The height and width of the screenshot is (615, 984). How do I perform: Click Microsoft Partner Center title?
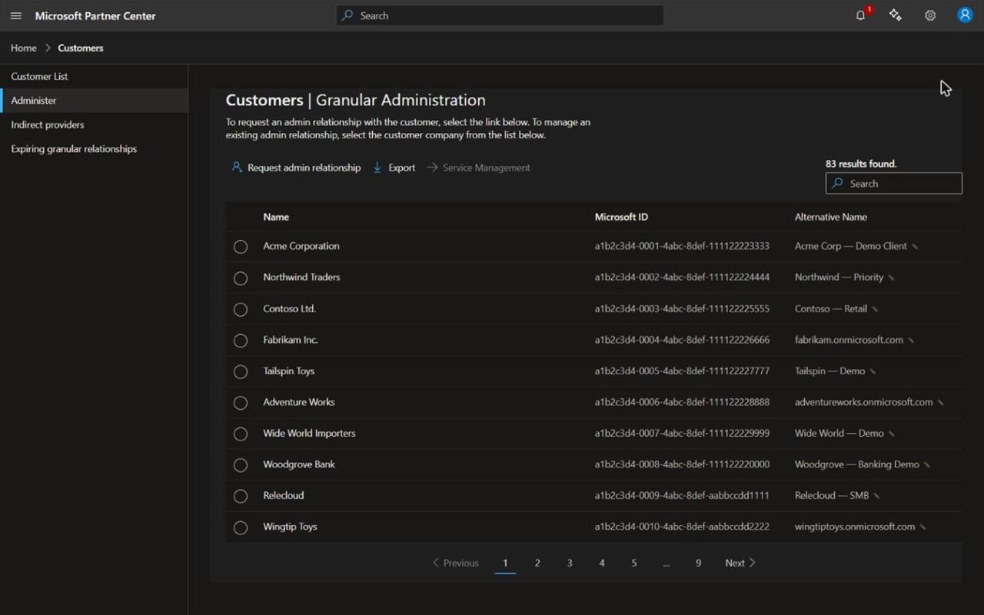pyautogui.click(x=95, y=15)
